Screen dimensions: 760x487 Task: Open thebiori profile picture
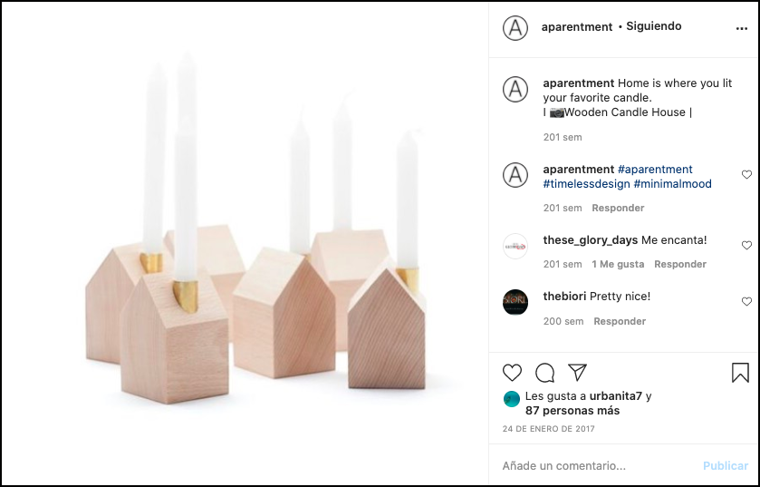click(x=515, y=302)
